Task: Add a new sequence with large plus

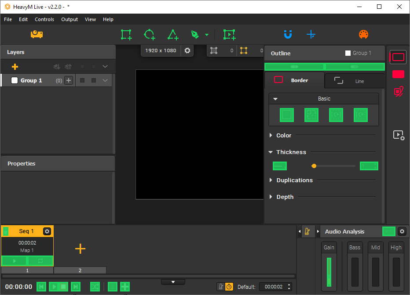Action: 80,249
